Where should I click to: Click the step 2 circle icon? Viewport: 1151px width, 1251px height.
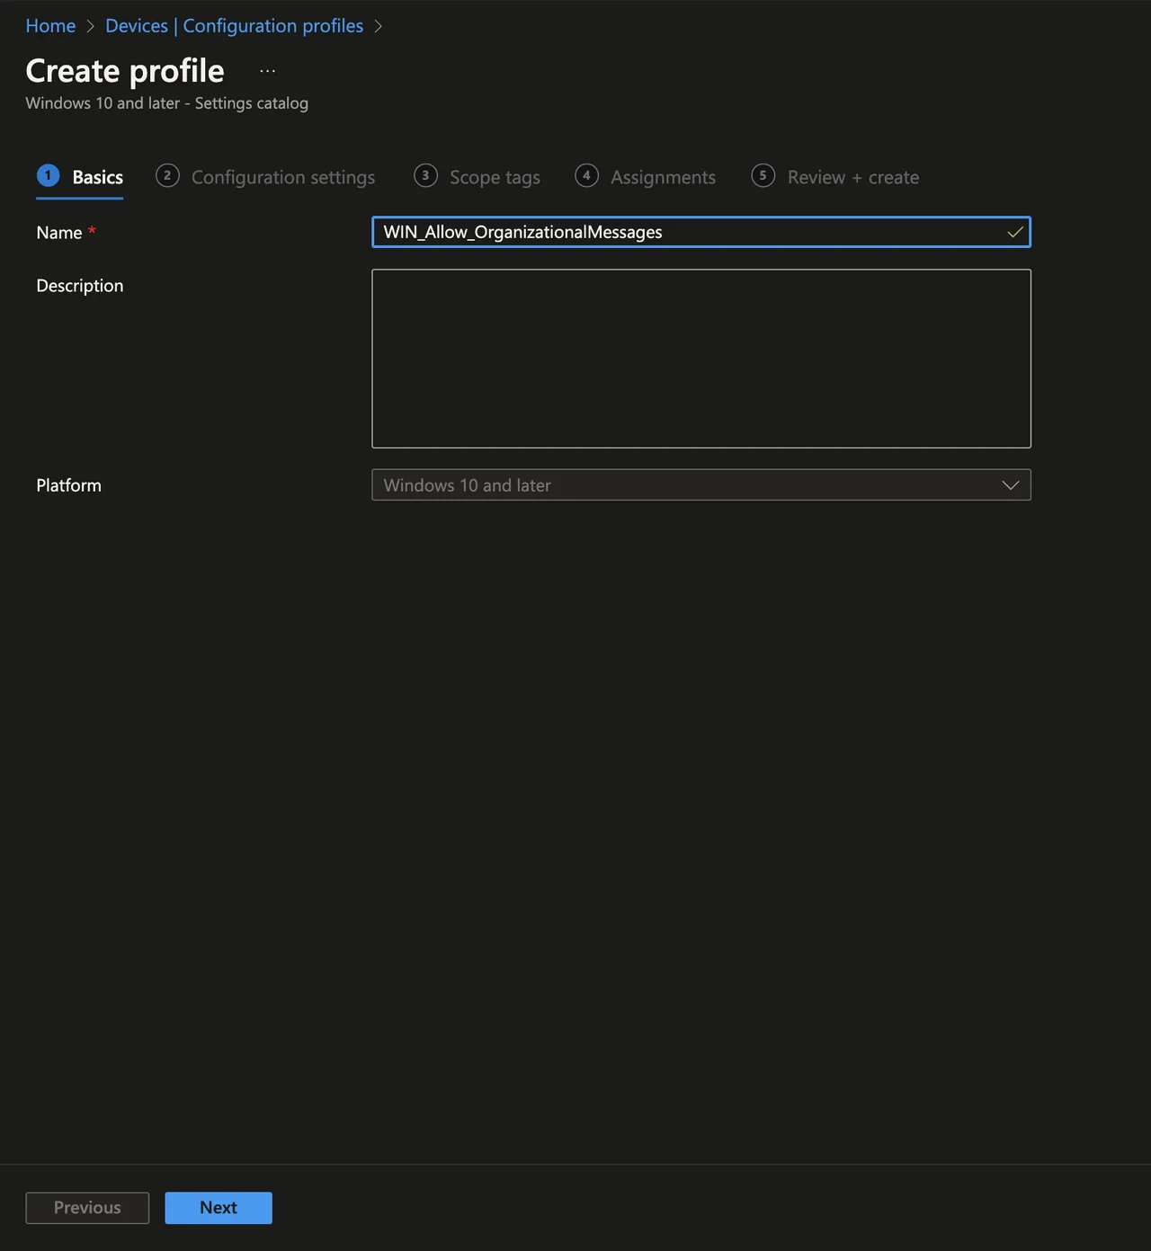[x=167, y=175]
